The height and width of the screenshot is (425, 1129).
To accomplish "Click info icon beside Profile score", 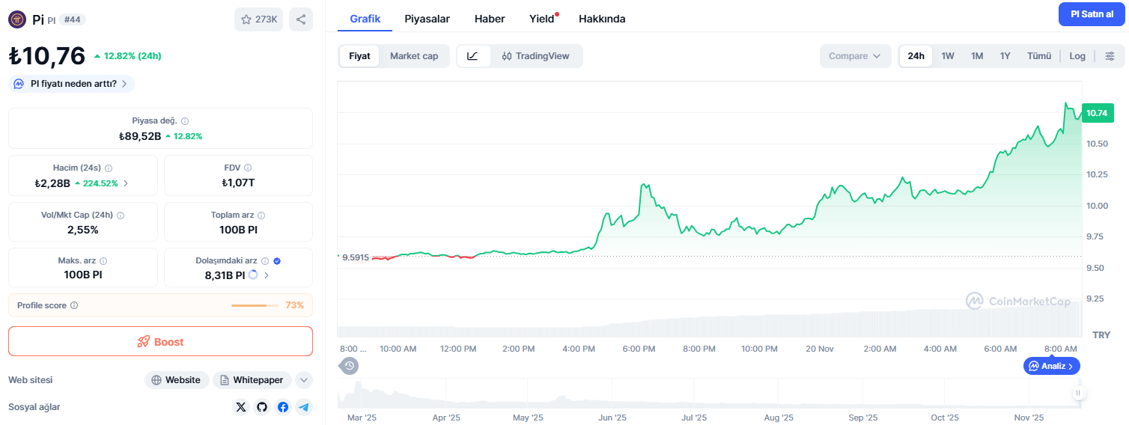I will pos(74,305).
